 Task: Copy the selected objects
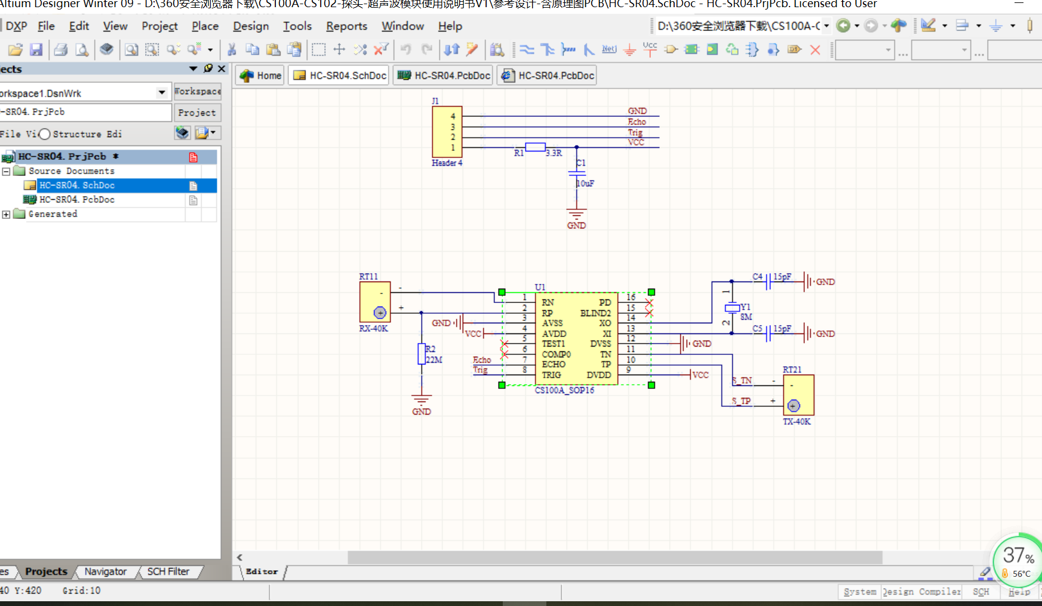[x=253, y=50]
